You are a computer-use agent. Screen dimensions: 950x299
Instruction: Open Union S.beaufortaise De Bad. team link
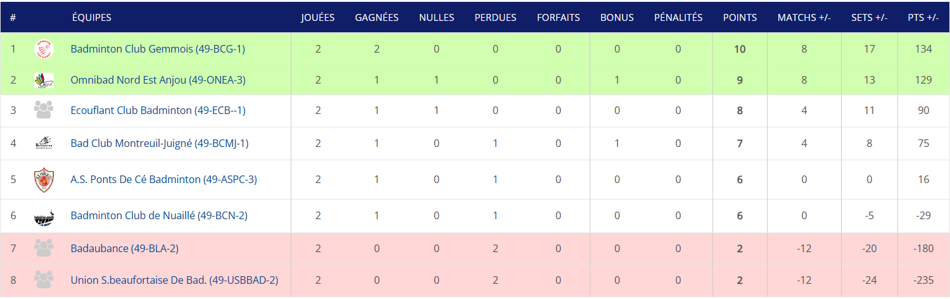[x=175, y=279]
